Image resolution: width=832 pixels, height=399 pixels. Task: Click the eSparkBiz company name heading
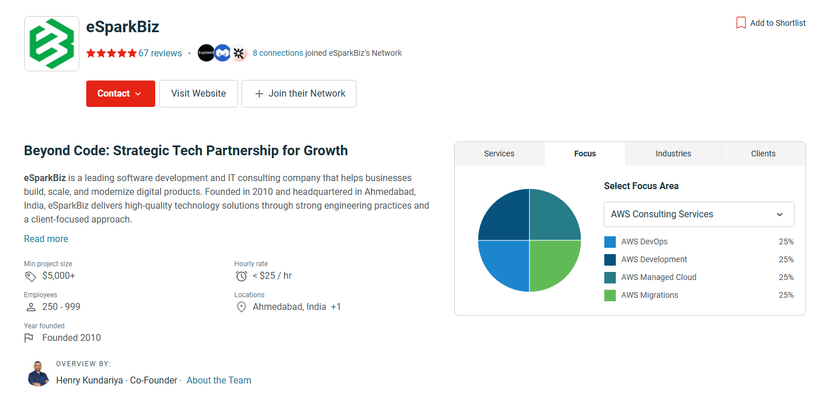(x=122, y=26)
